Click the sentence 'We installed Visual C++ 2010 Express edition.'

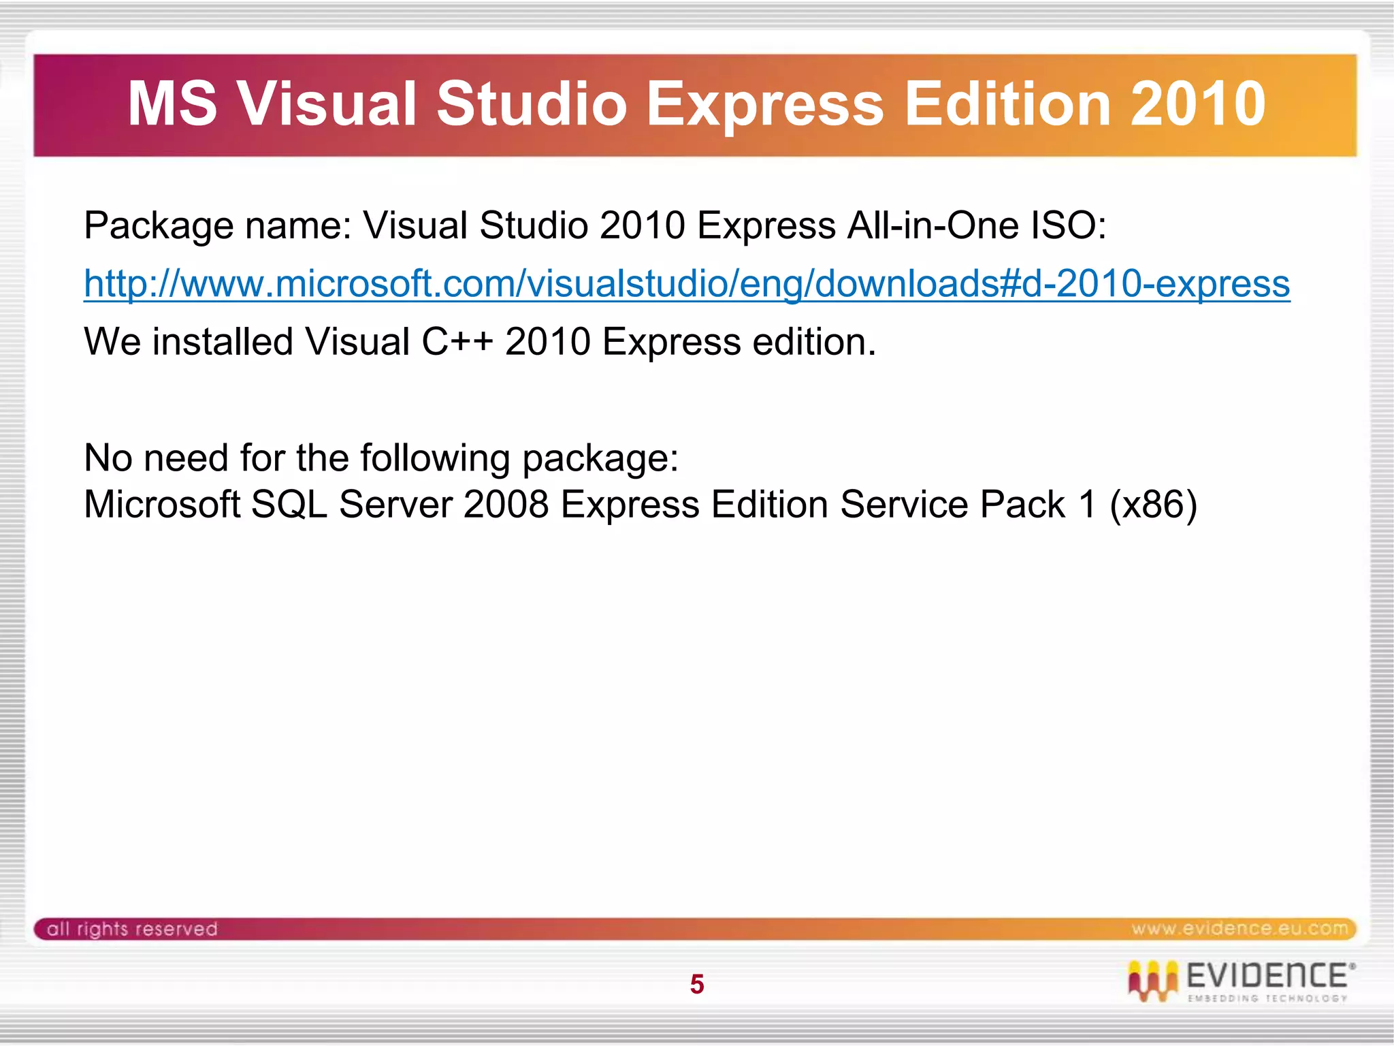479,342
